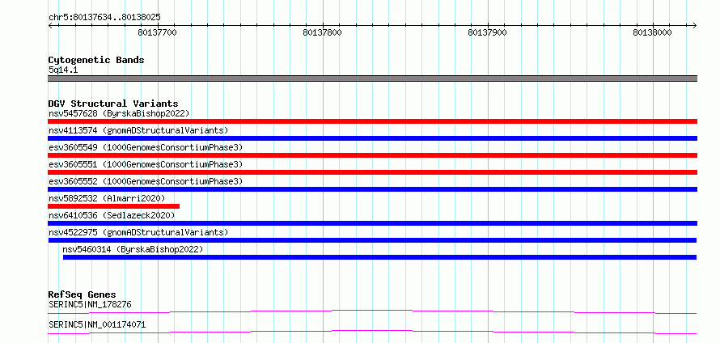The image size is (720, 343).
Task: Click the esv3605551 (1000GenomesConsortiumPhase3) label
Action: [x=146, y=164]
